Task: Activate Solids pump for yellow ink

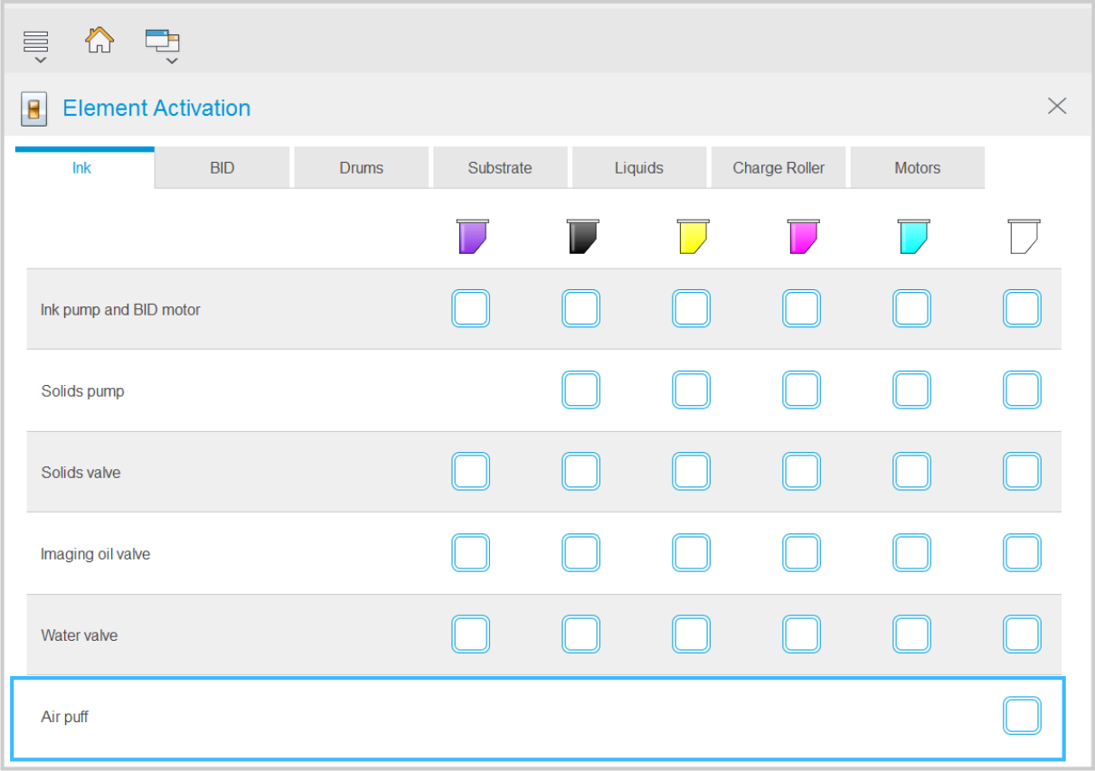Action: (691, 390)
